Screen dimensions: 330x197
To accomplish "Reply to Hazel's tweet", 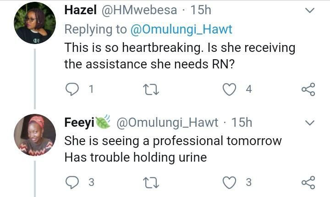I will [72, 89].
